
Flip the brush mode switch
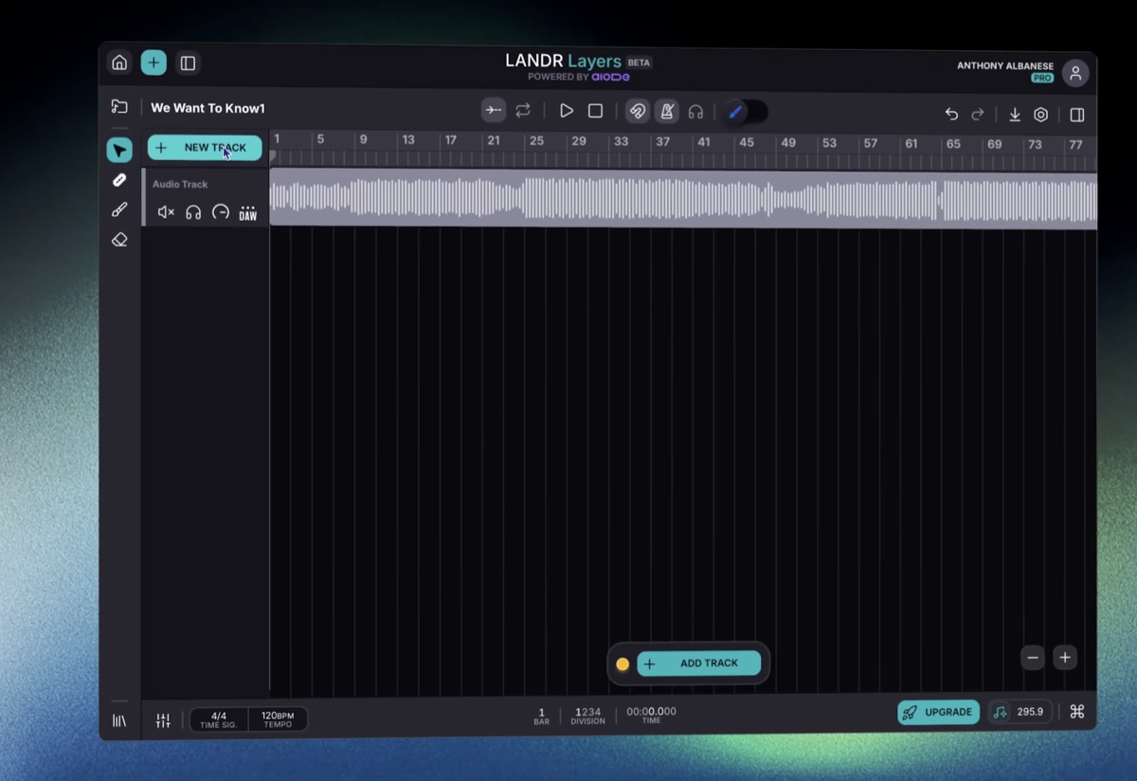coord(746,112)
